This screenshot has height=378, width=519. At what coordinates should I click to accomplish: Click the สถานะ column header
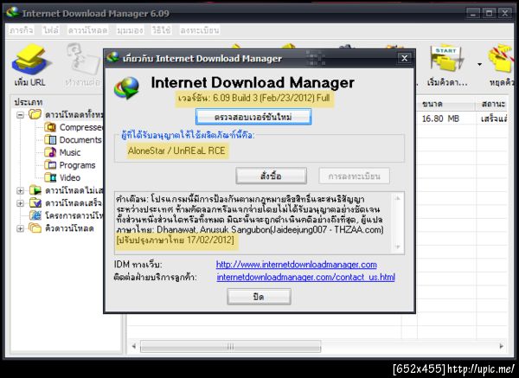tap(492, 104)
